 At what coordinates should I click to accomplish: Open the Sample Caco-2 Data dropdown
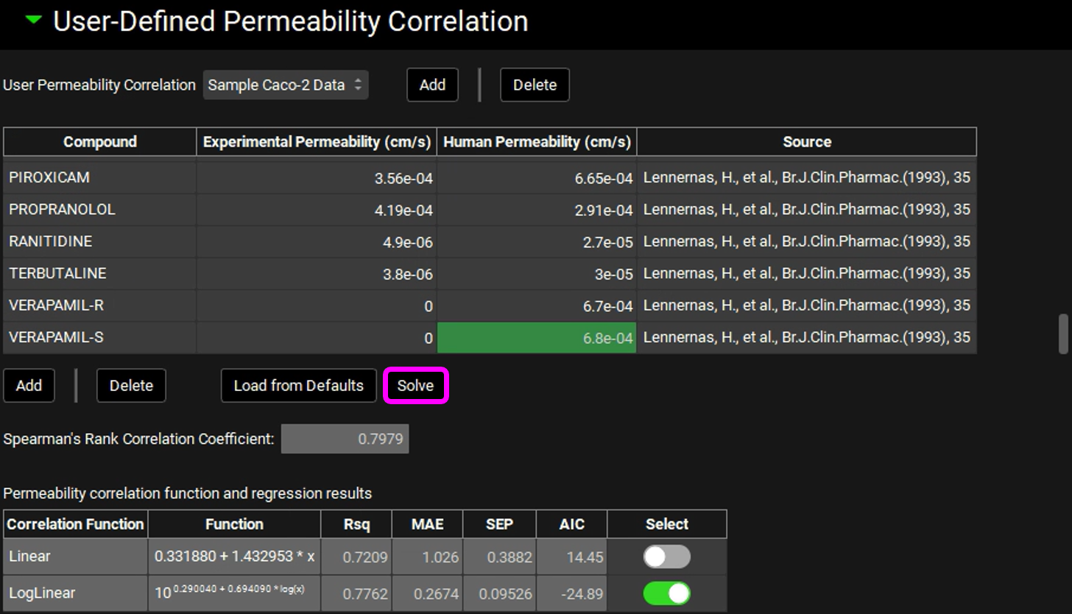[x=286, y=85]
